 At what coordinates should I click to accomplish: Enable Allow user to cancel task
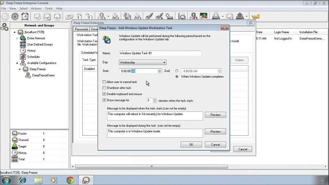click(x=104, y=82)
